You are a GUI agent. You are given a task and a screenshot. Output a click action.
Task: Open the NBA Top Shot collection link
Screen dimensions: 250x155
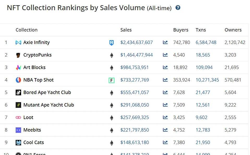click(x=38, y=80)
